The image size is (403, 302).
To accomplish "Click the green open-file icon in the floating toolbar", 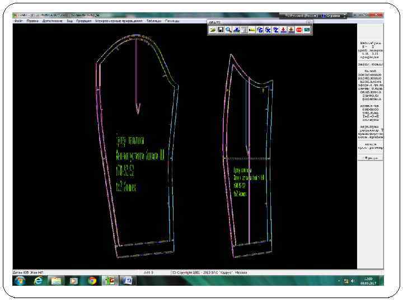I will tap(213, 30).
